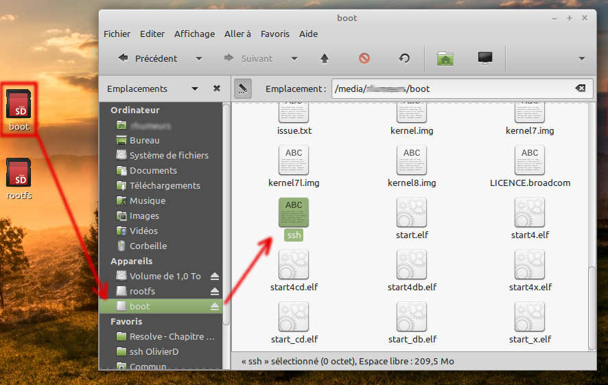This screenshot has width=608, height=385.
Task: Open the toolbar overflow dropdown arrow
Action: (x=582, y=58)
